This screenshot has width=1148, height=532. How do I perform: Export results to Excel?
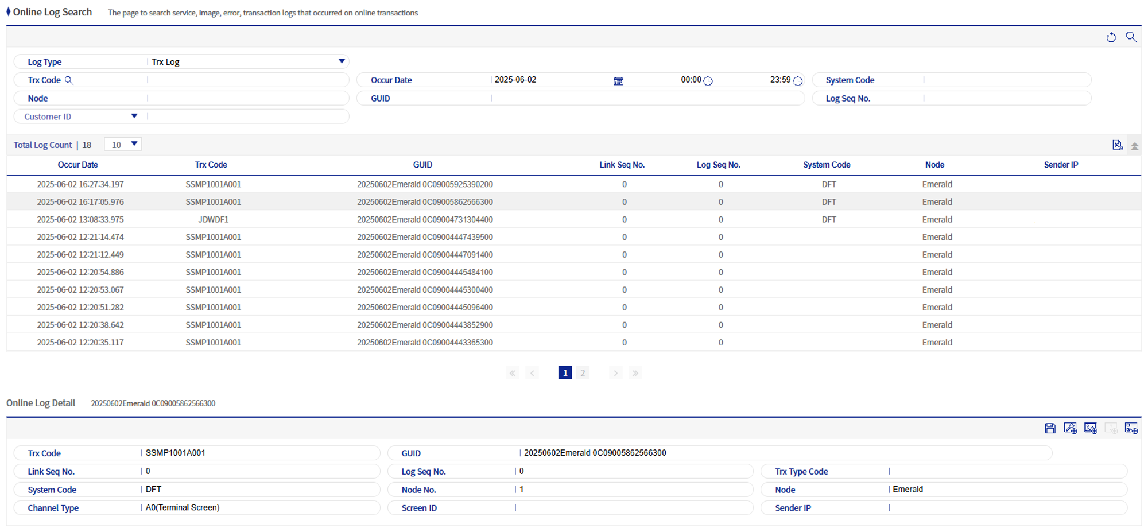pyautogui.click(x=1118, y=145)
